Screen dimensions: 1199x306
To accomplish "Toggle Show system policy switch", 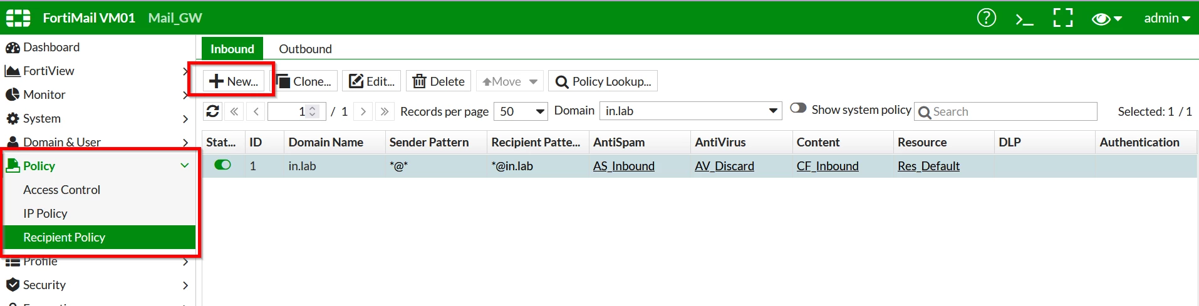I will pyautogui.click(x=798, y=108).
